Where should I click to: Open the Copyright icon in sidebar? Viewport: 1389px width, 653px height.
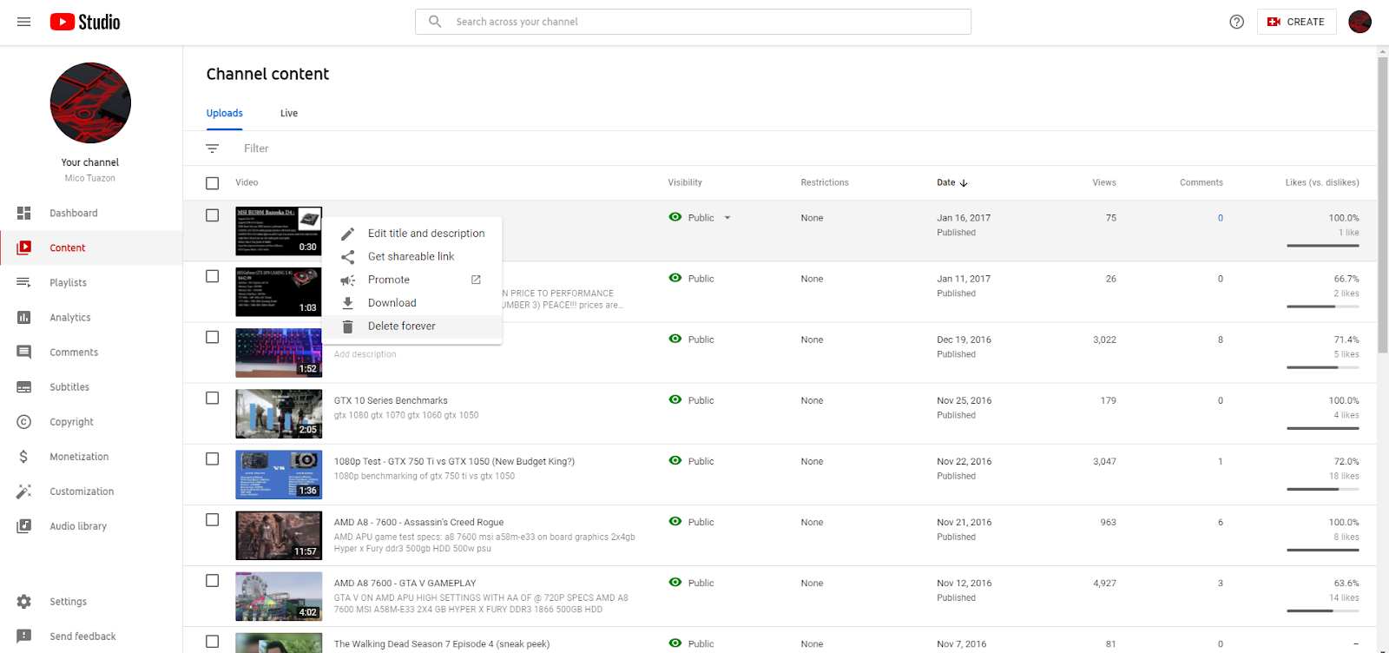[24, 422]
